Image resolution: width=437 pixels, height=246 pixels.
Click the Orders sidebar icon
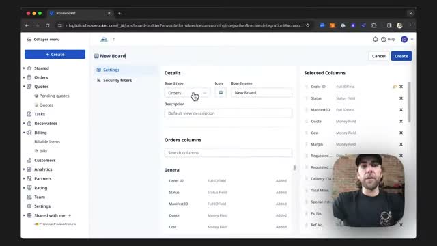pos(29,77)
